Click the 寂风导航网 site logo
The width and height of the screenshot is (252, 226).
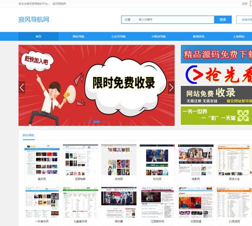pyautogui.click(x=34, y=20)
